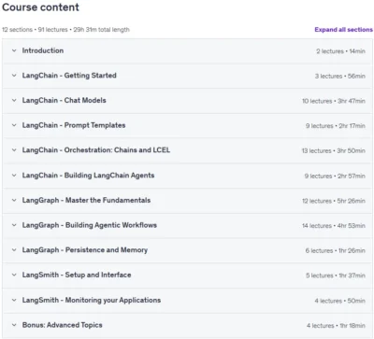Expand Building LangChain Agents chevron
The image size is (374, 339).
tap(14, 176)
